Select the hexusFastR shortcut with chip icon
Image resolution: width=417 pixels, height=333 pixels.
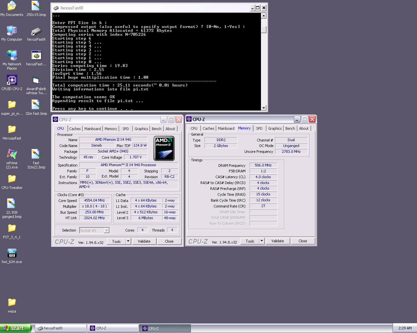coord(36,33)
